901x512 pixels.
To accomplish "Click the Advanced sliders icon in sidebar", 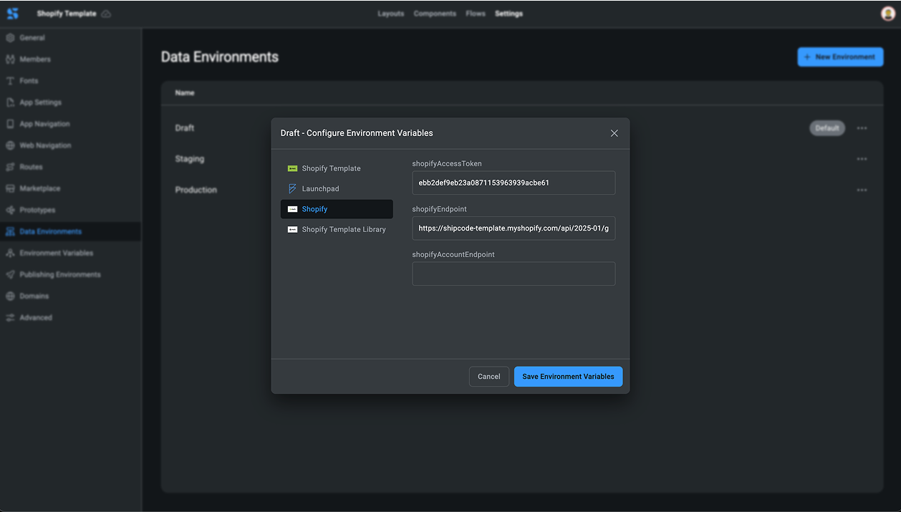I will [10, 317].
